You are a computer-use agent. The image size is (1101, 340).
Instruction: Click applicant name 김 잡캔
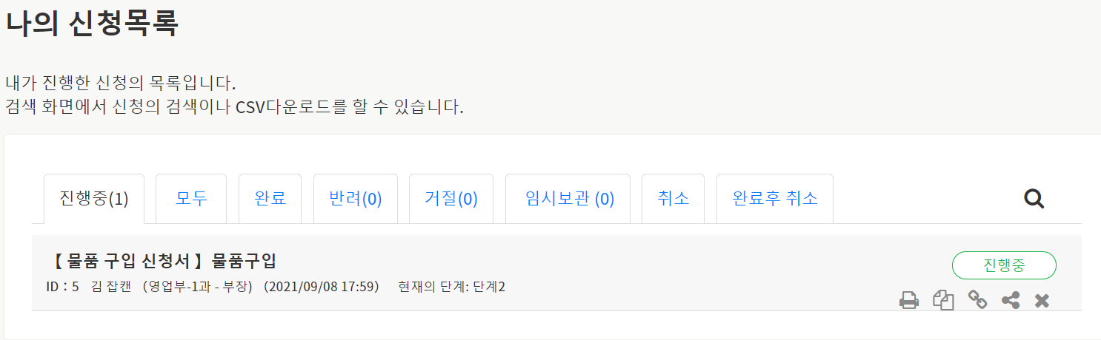(x=113, y=286)
